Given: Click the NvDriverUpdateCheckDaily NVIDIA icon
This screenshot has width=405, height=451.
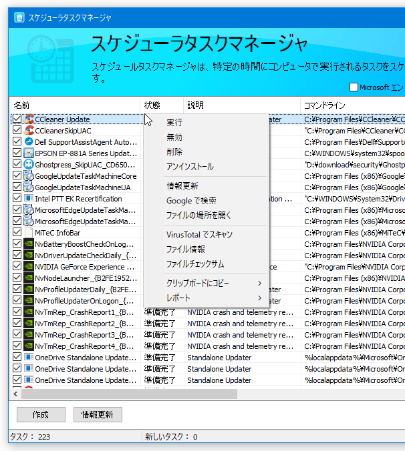Looking at the screenshot, I should click(29, 255).
